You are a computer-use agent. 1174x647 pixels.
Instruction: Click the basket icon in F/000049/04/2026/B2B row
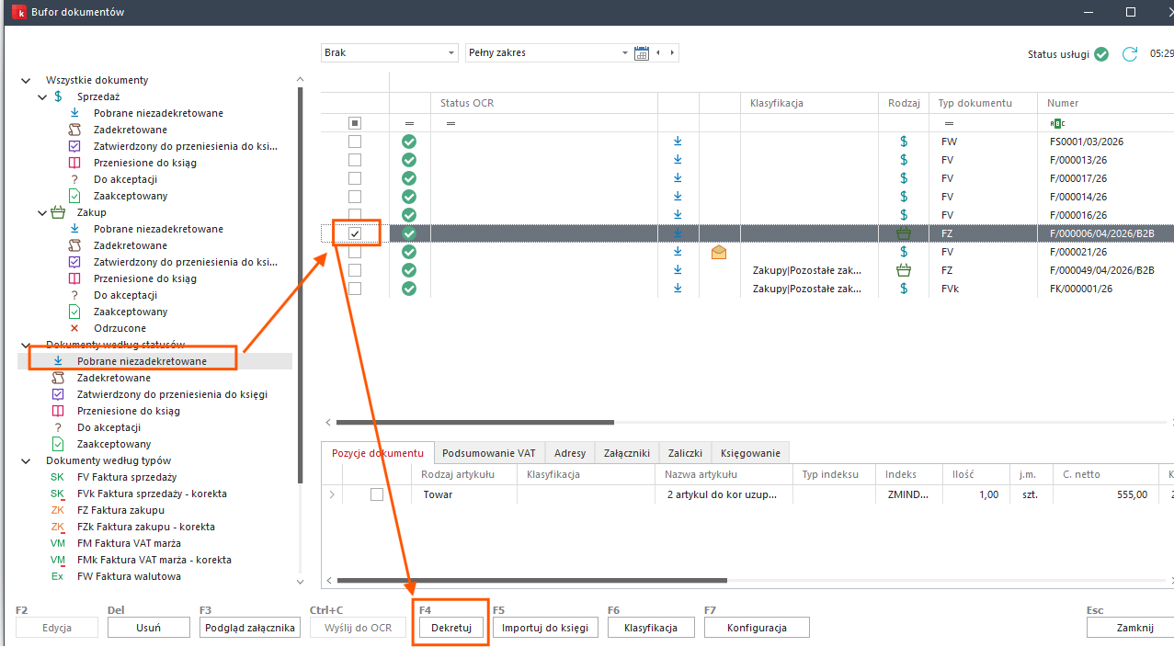coord(904,270)
